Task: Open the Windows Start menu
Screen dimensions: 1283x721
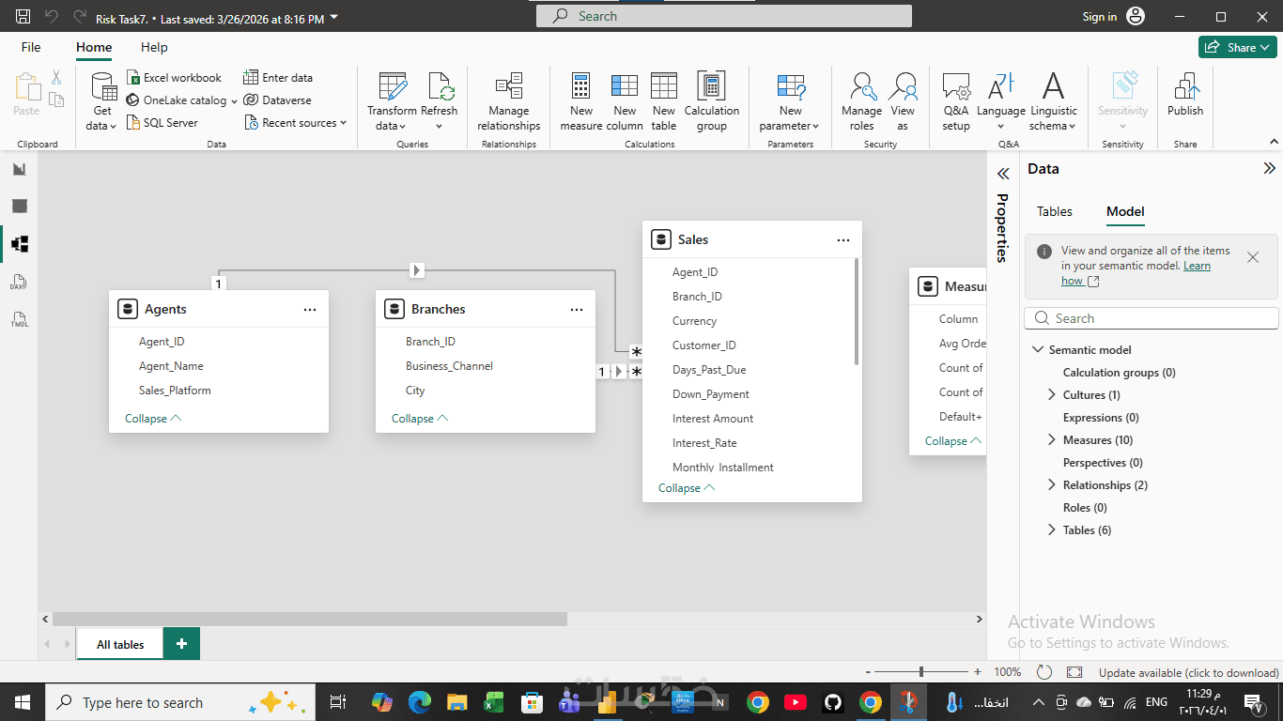Action: [23, 702]
